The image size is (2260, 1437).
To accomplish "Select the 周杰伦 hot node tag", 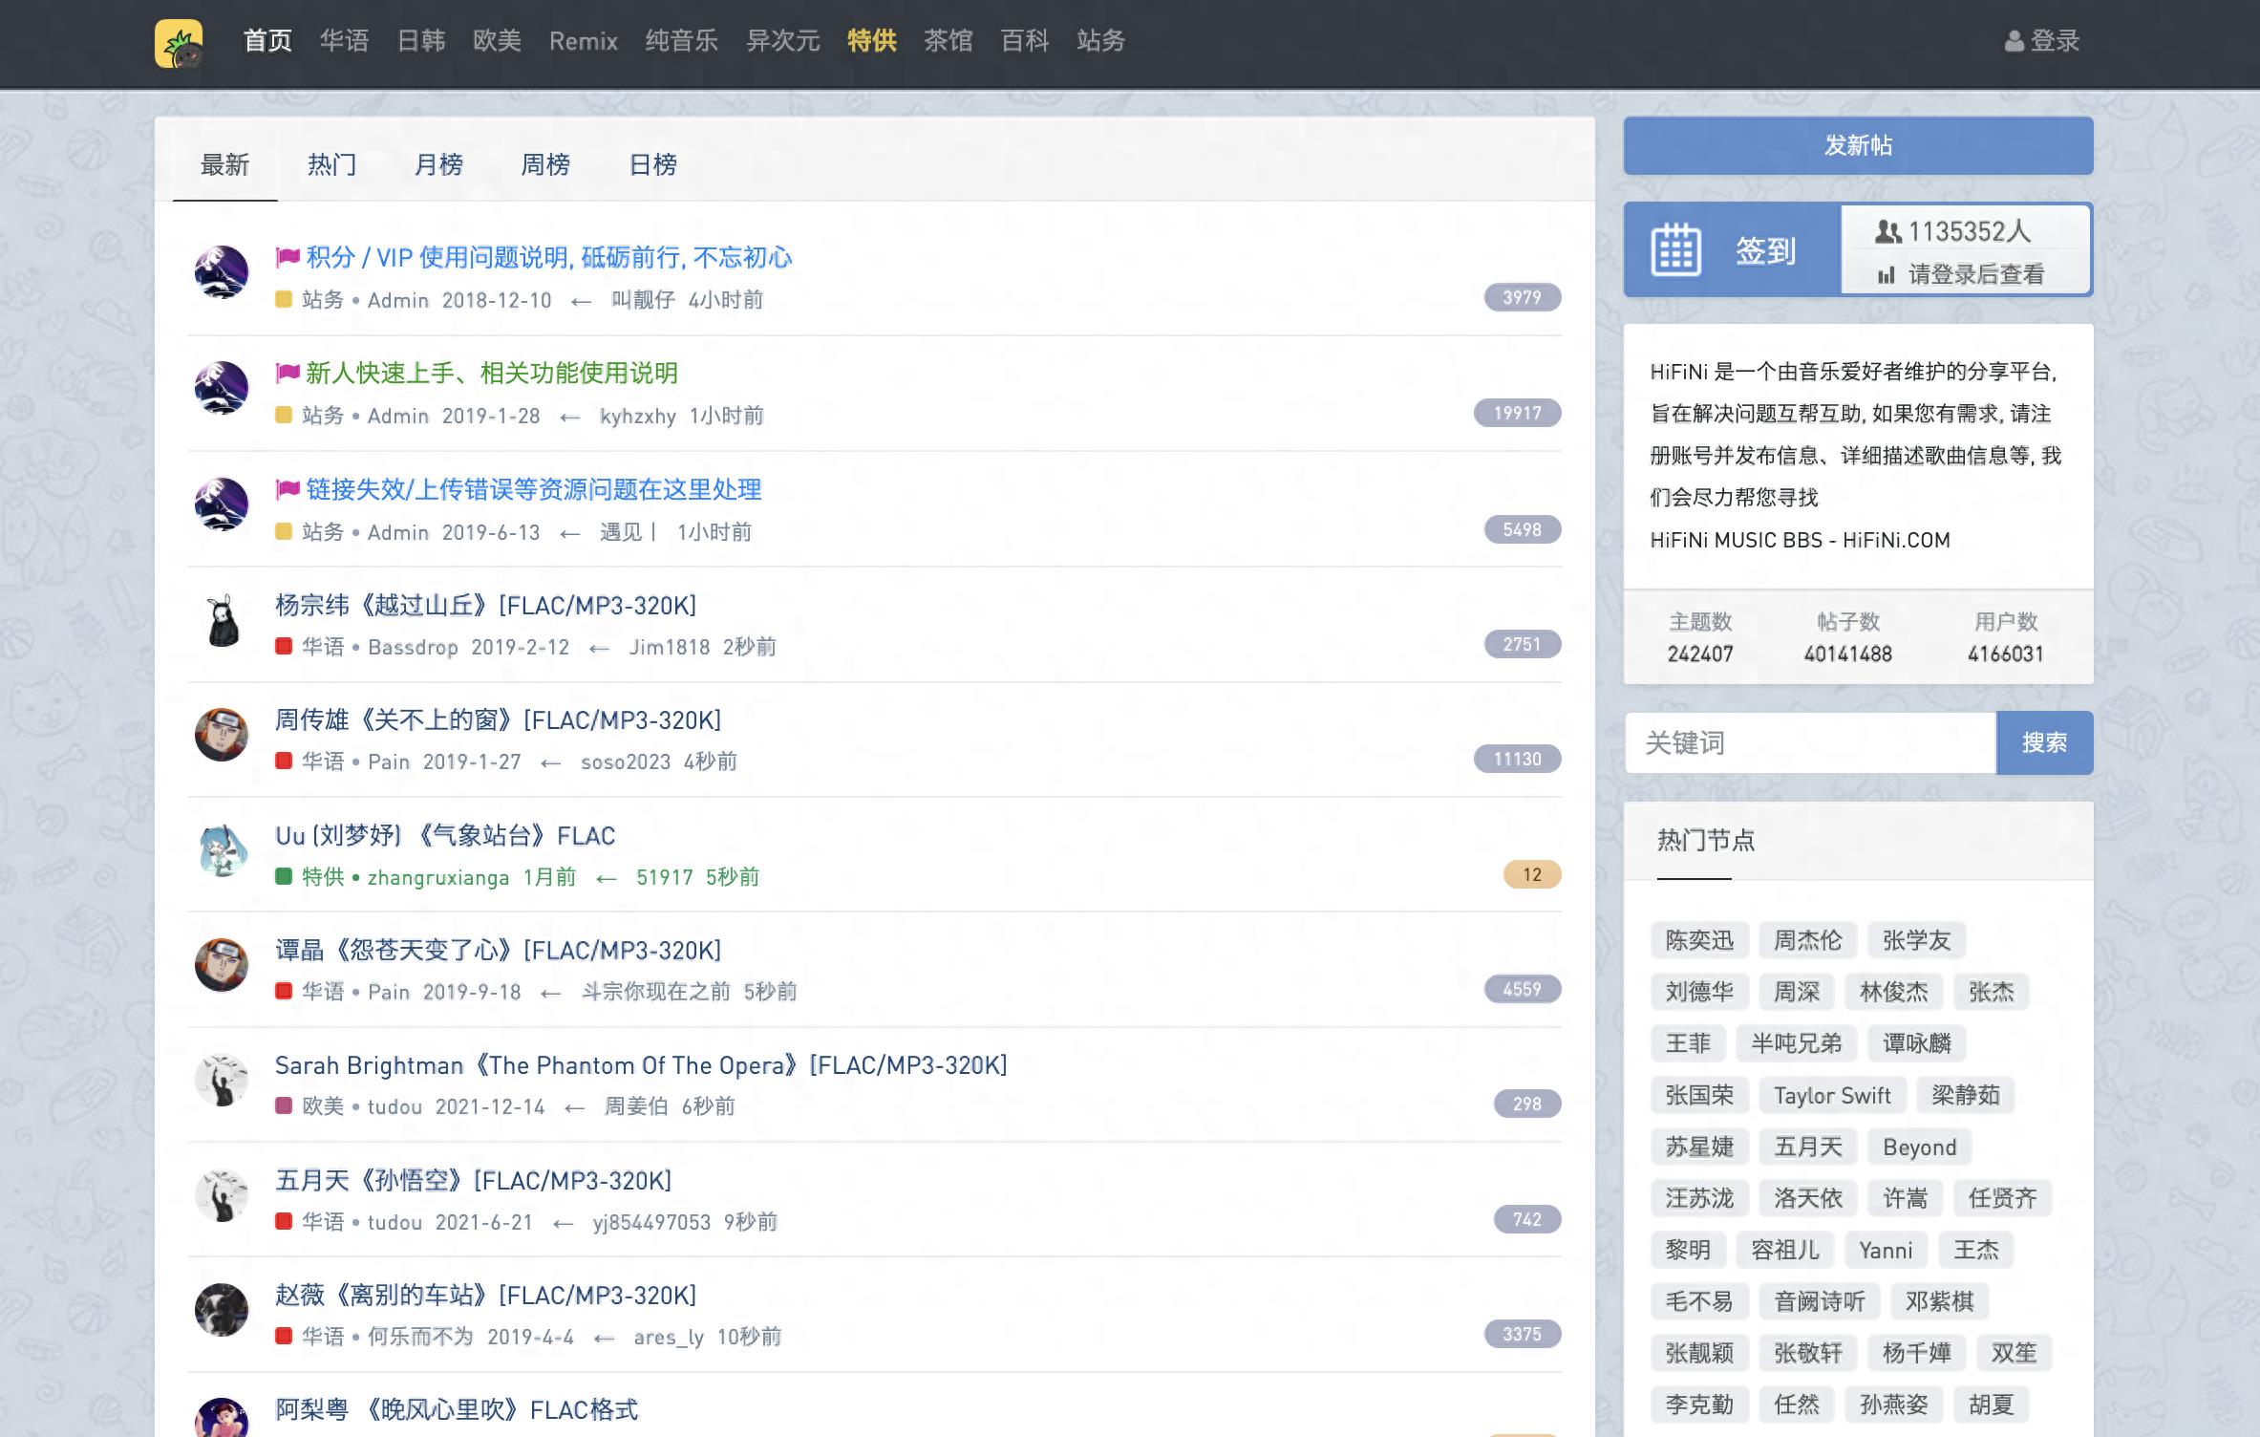I will [1807, 940].
